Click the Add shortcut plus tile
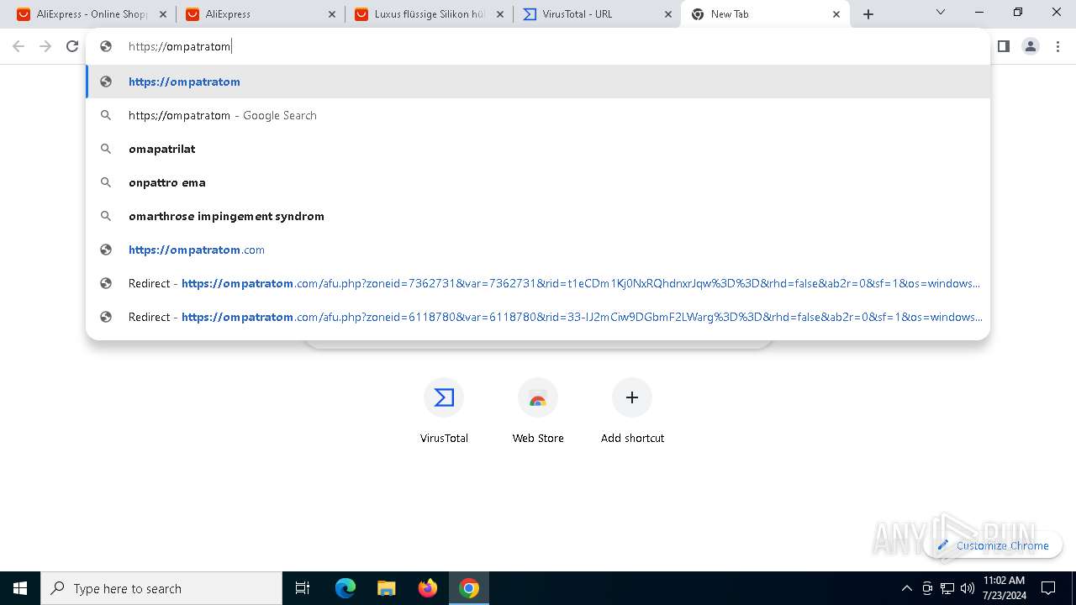The image size is (1076, 605). click(x=632, y=411)
